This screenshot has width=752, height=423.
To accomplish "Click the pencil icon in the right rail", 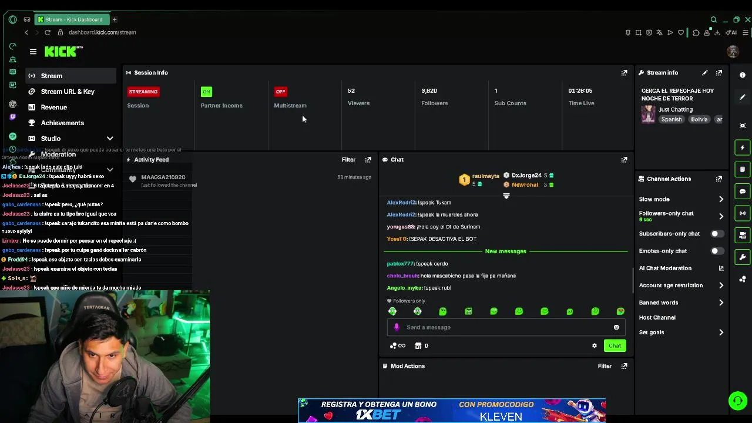I will tap(743, 97).
